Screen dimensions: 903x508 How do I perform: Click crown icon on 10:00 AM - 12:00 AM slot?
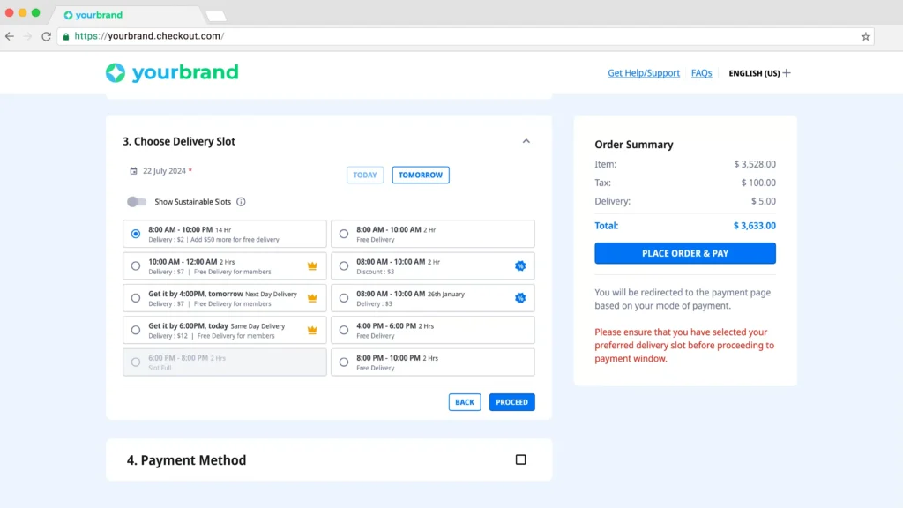coord(312,266)
